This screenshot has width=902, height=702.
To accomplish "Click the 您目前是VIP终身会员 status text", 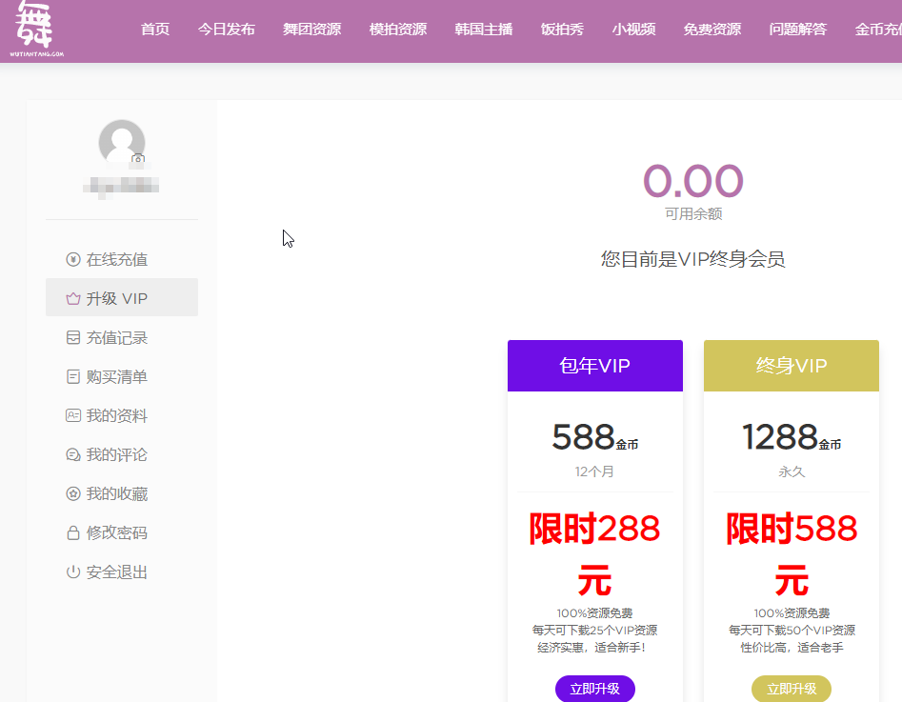I will pos(693,259).
